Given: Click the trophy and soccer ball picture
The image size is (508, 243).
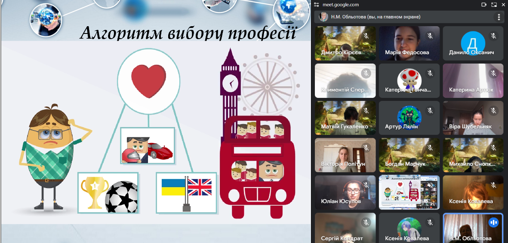Looking at the screenshot, I should coord(108,193).
